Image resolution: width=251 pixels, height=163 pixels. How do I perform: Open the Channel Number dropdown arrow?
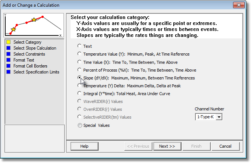point(219,117)
